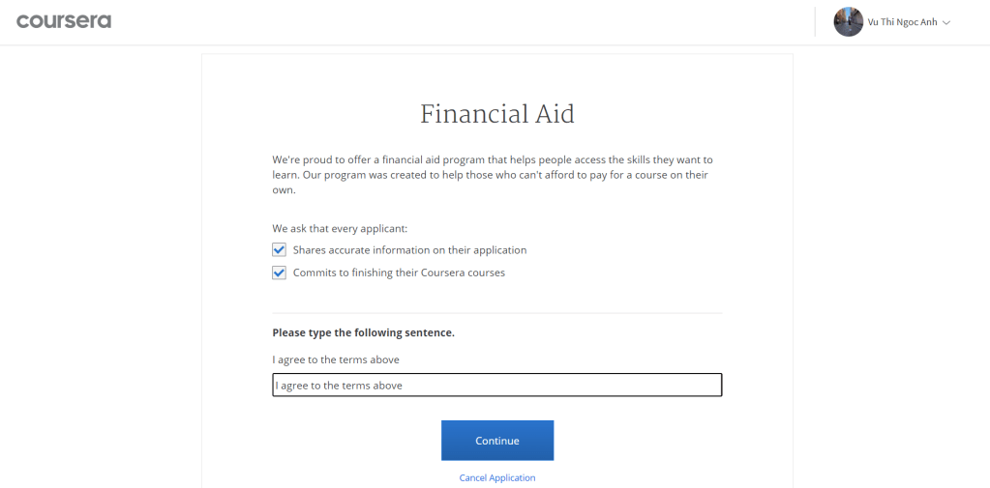Click the vertical divider beside the avatar
This screenshot has height=488, width=990.
point(816,22)
